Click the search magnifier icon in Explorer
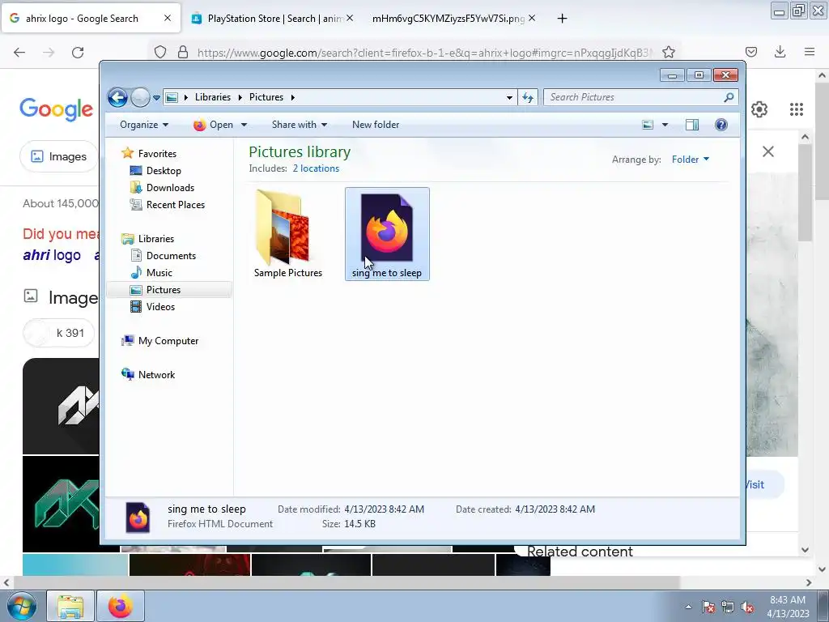Viewport: 829px width, 622px height. (729, 97)
